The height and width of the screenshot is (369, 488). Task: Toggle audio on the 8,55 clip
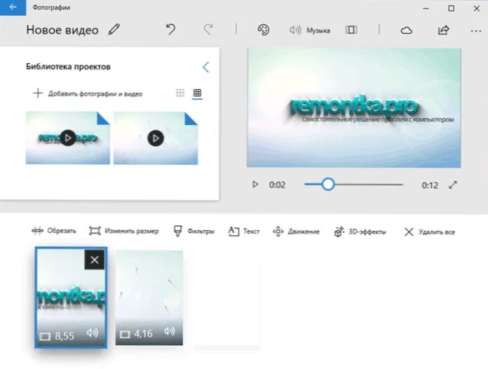93,333
